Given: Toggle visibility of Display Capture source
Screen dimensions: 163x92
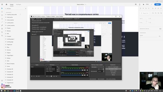Looking at the screenshot, I should 57,71.
